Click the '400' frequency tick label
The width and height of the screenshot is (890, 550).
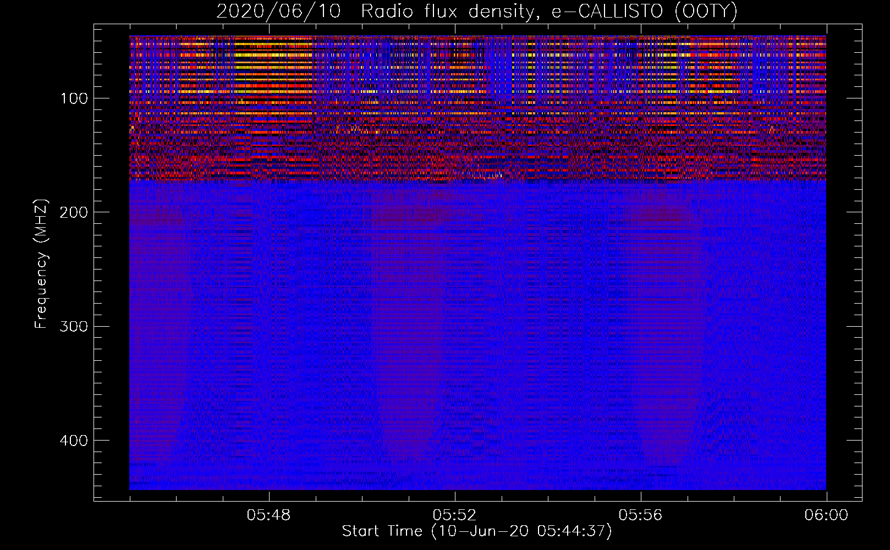pyautogui.click(x=74, y=441)
